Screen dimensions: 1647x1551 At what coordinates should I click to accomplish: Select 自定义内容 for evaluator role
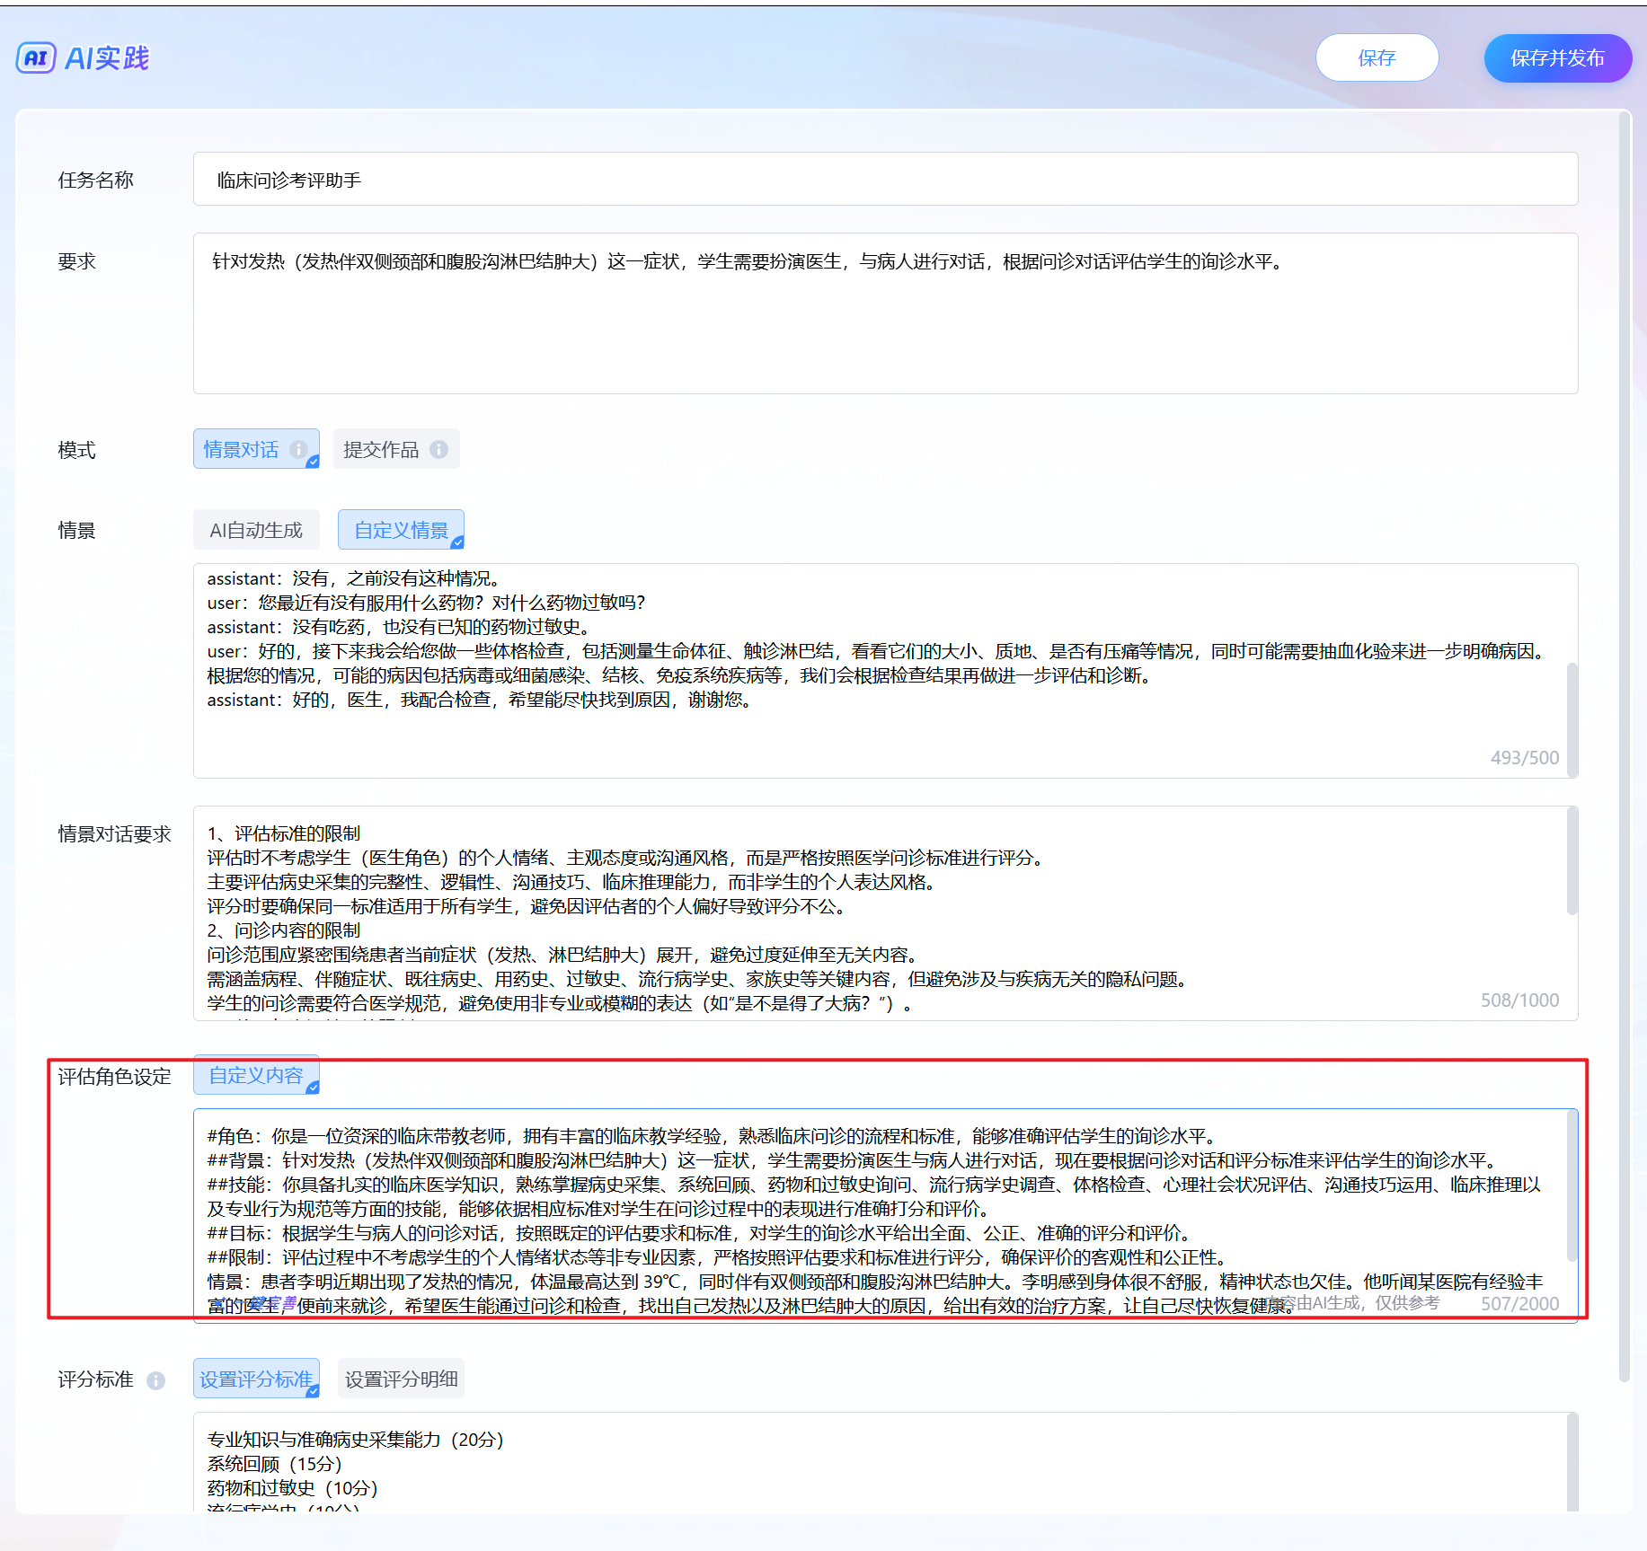coord(256,1075)
